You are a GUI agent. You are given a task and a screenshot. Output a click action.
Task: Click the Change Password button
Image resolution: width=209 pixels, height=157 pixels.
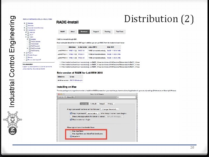tap(110, 109)
